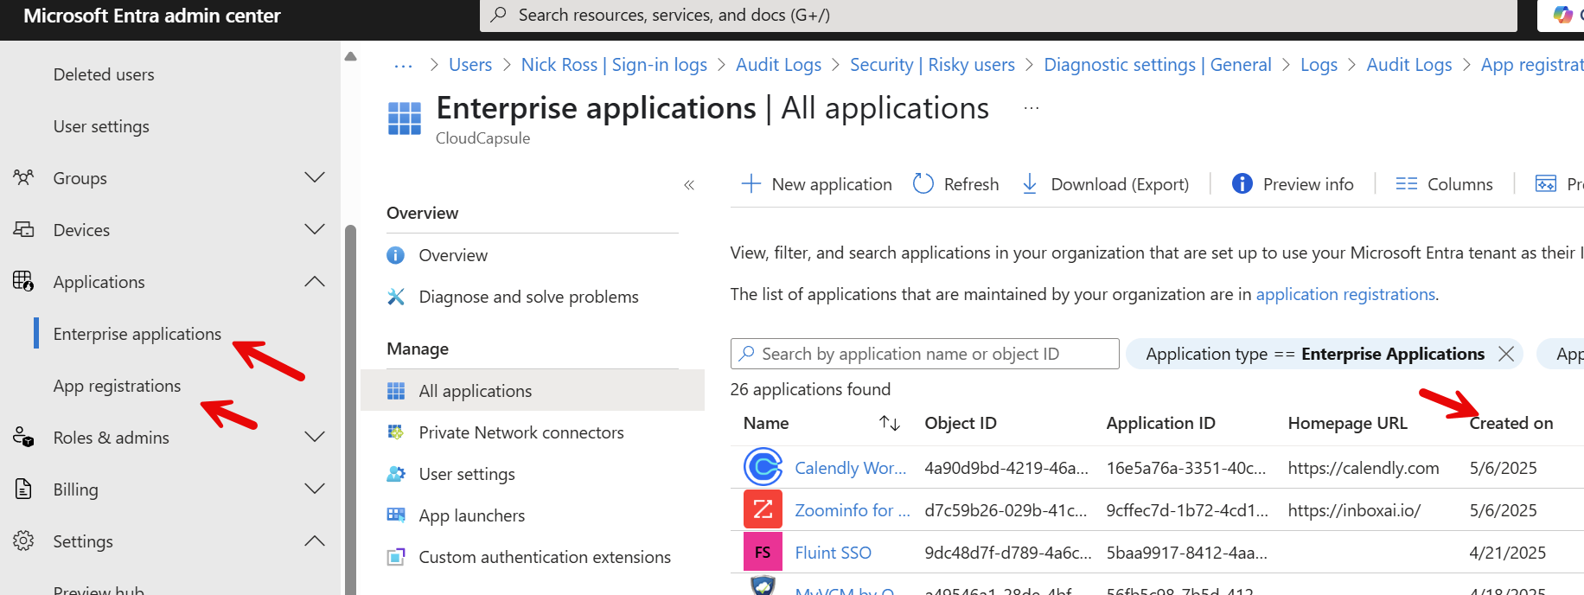Image resolution: width=1584 pixels, height=595 pixels.
Task: Click the Enterprise applications tile icon by title
Action: tap(405, 118)
